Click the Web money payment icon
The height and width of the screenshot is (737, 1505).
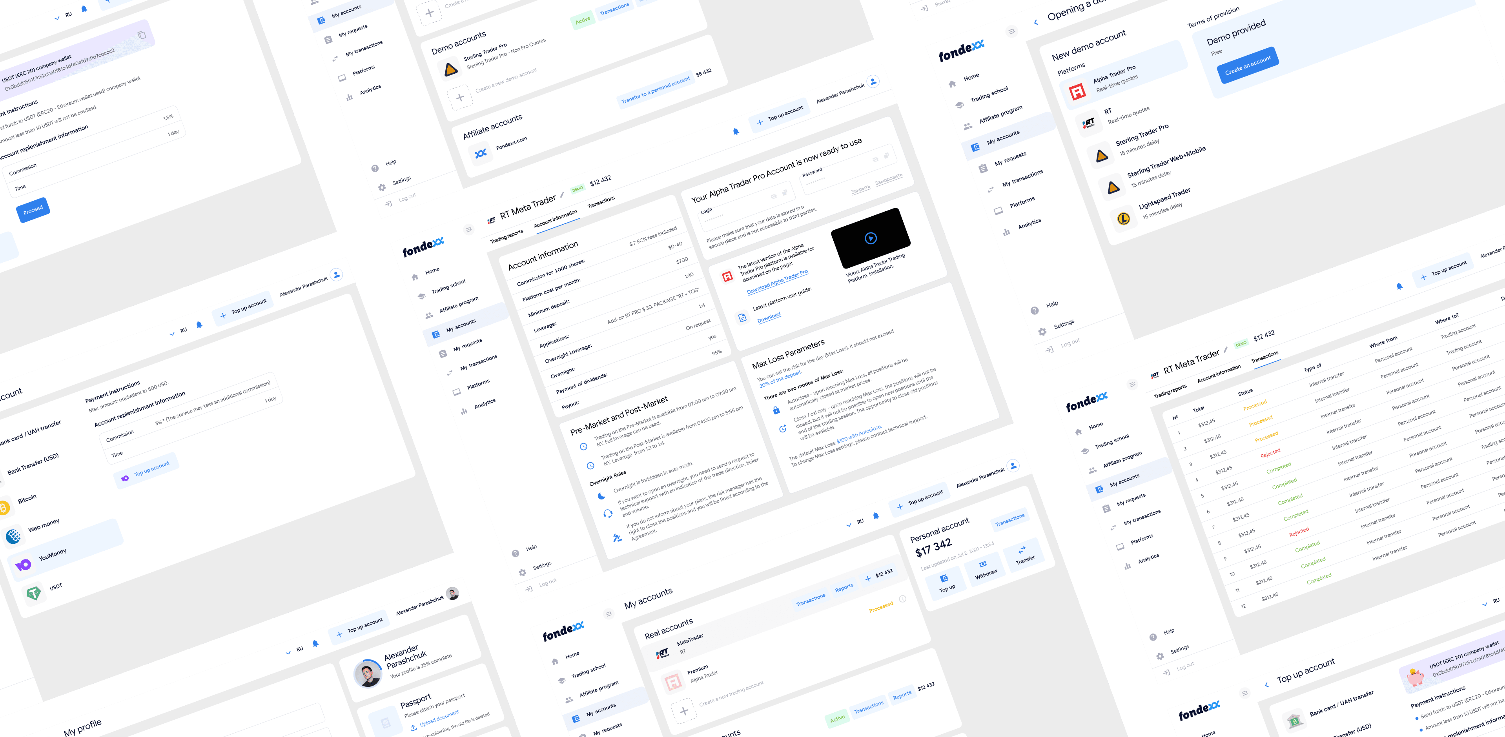click(13, 536)
